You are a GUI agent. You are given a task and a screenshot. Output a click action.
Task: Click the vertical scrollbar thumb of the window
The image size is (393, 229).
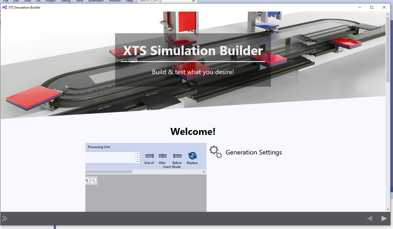tap(388, 49)
